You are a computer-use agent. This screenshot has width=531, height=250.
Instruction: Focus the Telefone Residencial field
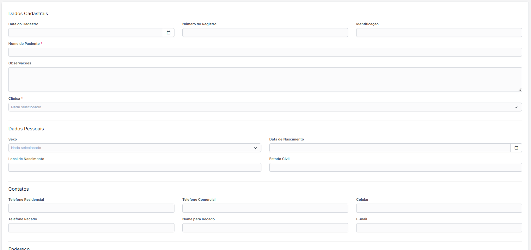pos(91,208)
